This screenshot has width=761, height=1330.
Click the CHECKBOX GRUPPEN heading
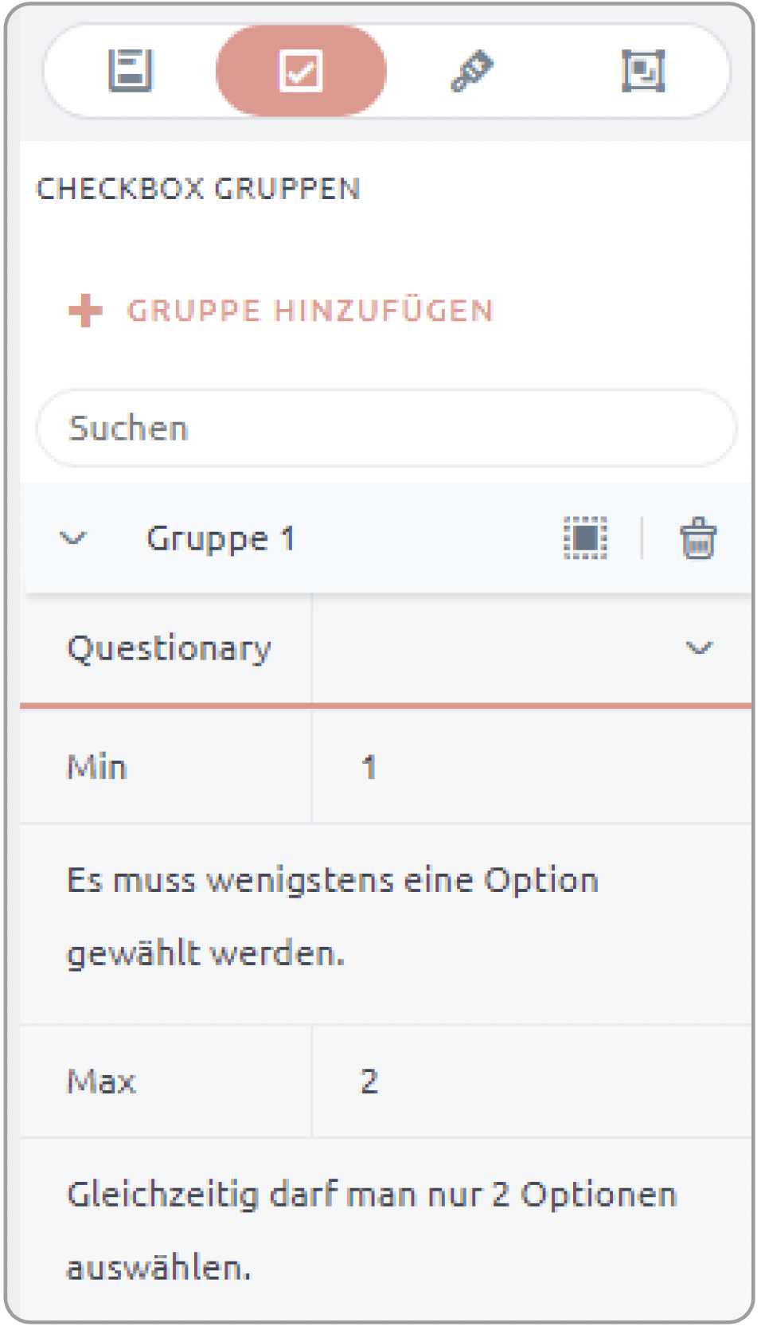198,189
